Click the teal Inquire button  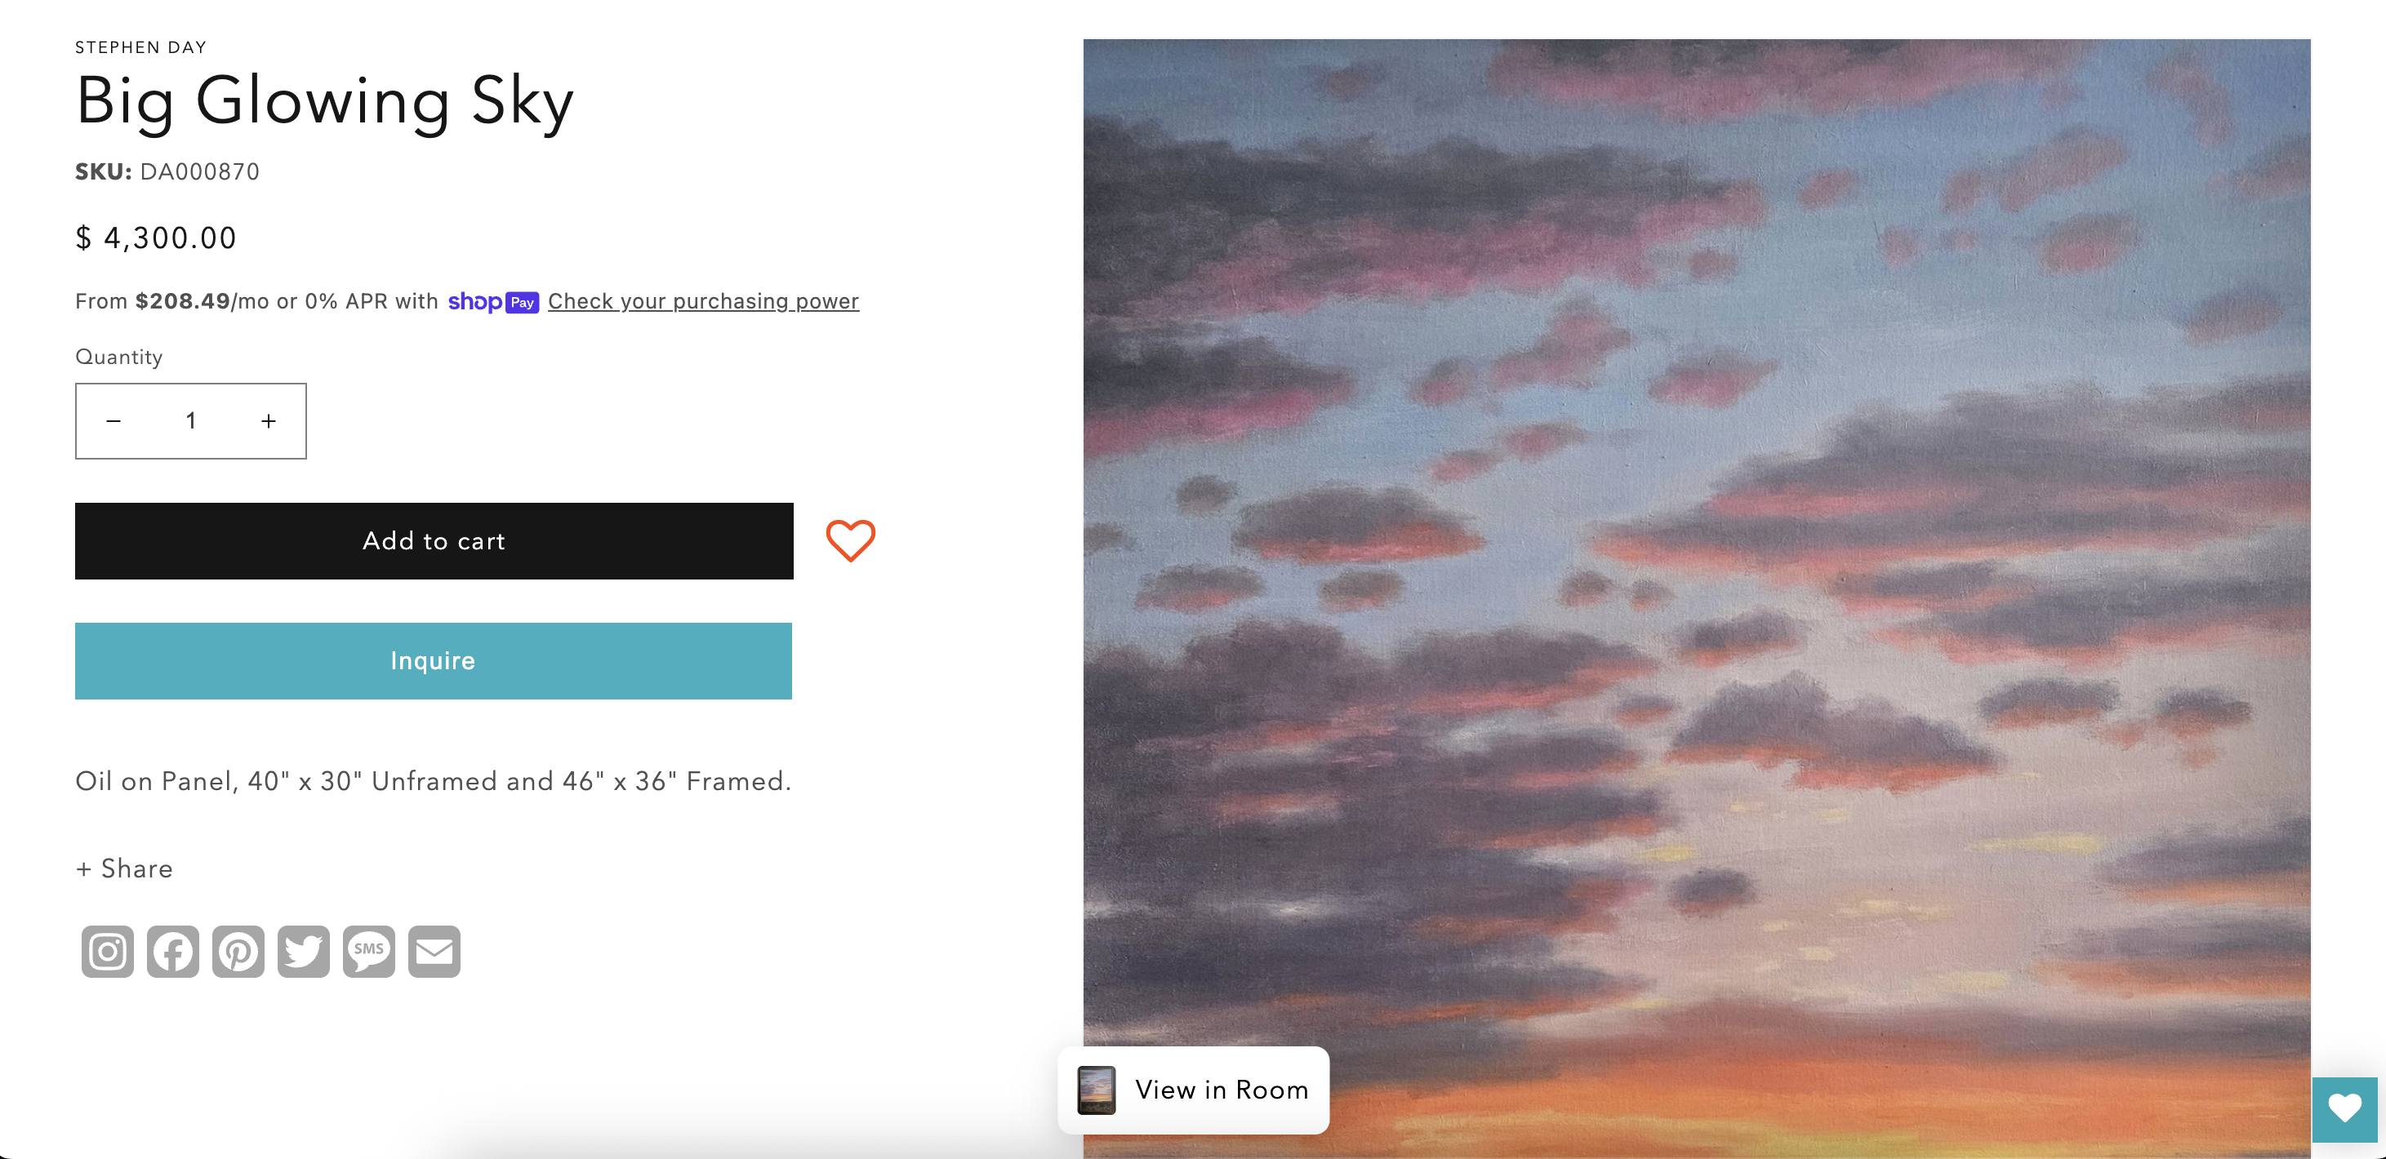coord(433,660)
